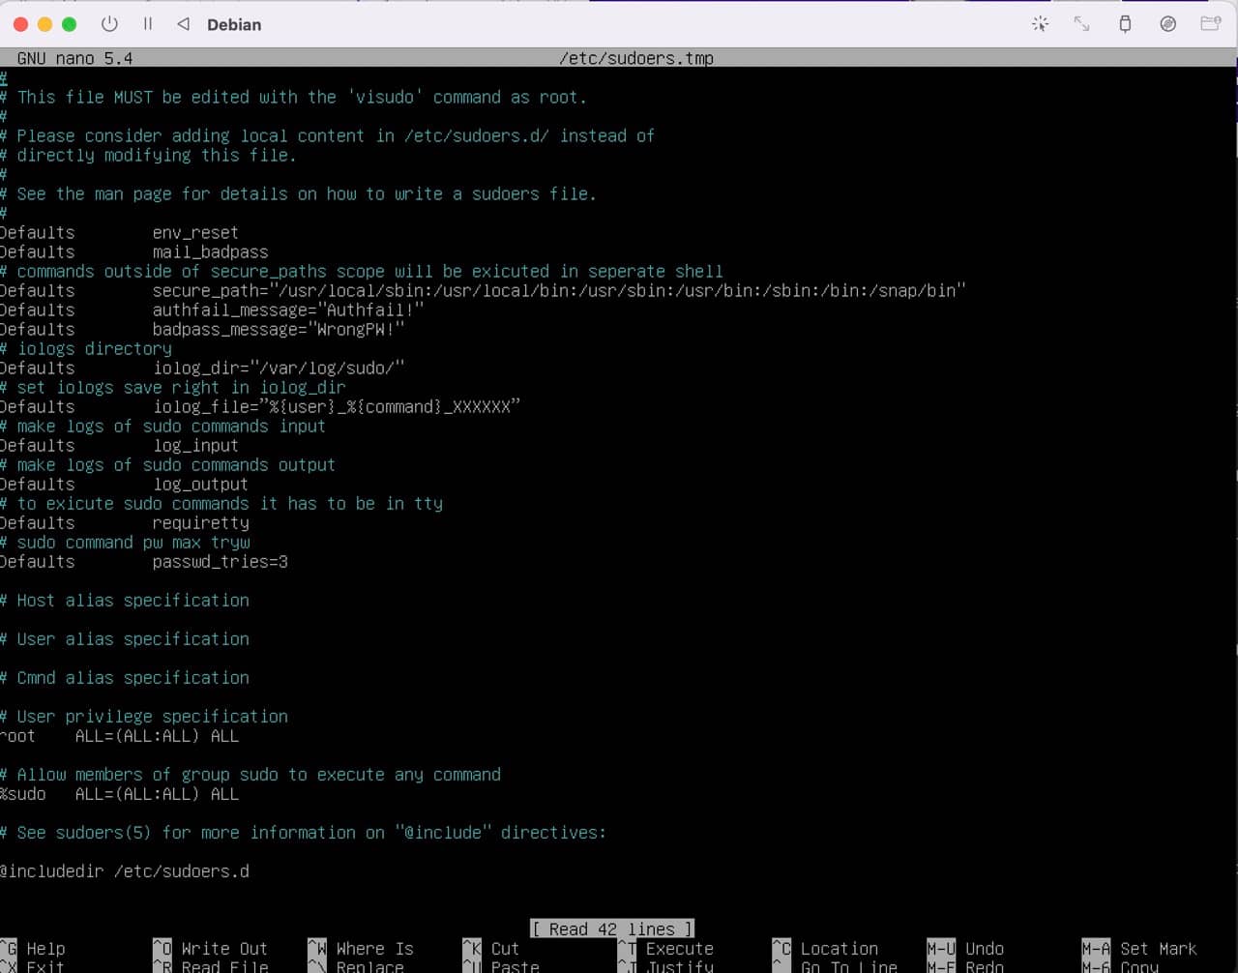The width and height of the screenshot is (1238, 973).
Task: Click 'sudo command pw max tryw' comment
Action: point(125,542)
